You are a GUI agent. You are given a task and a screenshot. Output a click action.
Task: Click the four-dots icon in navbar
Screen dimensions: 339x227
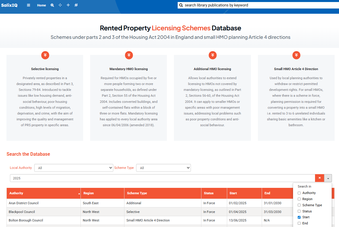coord(60,5)
